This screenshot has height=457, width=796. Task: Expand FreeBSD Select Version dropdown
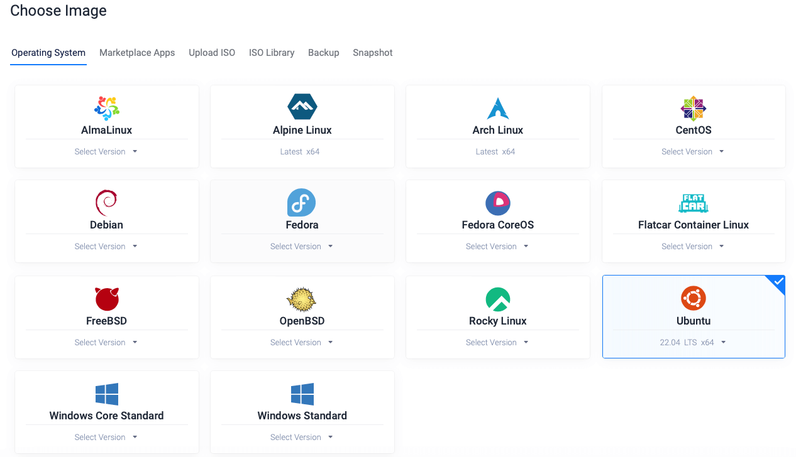pos(106,342)
